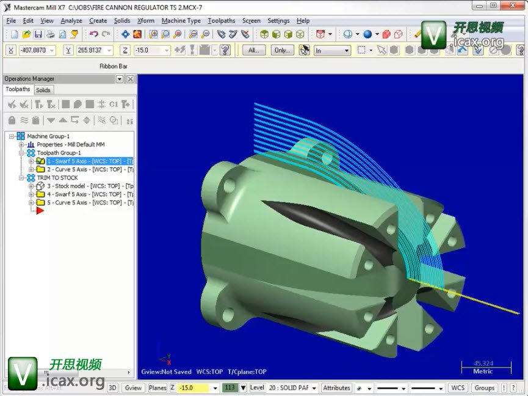The image size is (528, 396).
Task: Click the Undo arrow icon
Action: click(x=93, y=34)
